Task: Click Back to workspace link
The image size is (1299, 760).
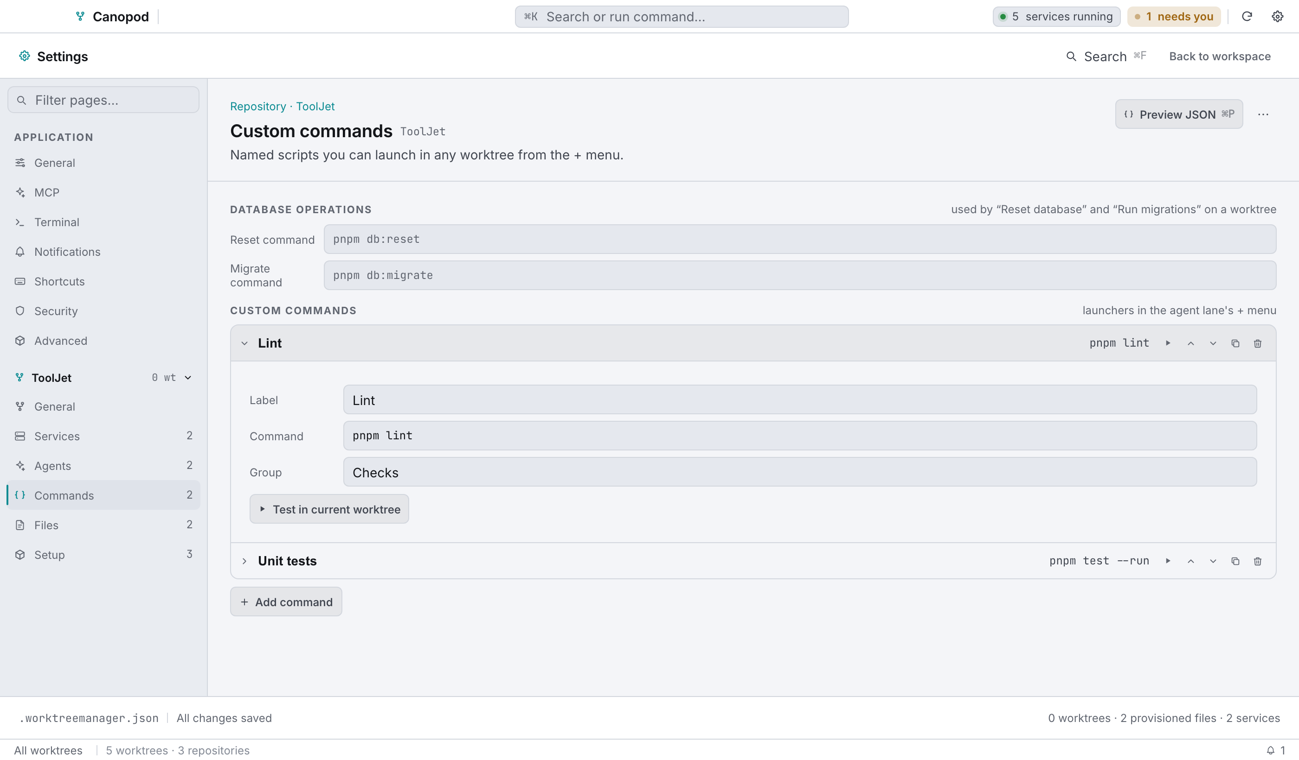Action: point(1220,56)
